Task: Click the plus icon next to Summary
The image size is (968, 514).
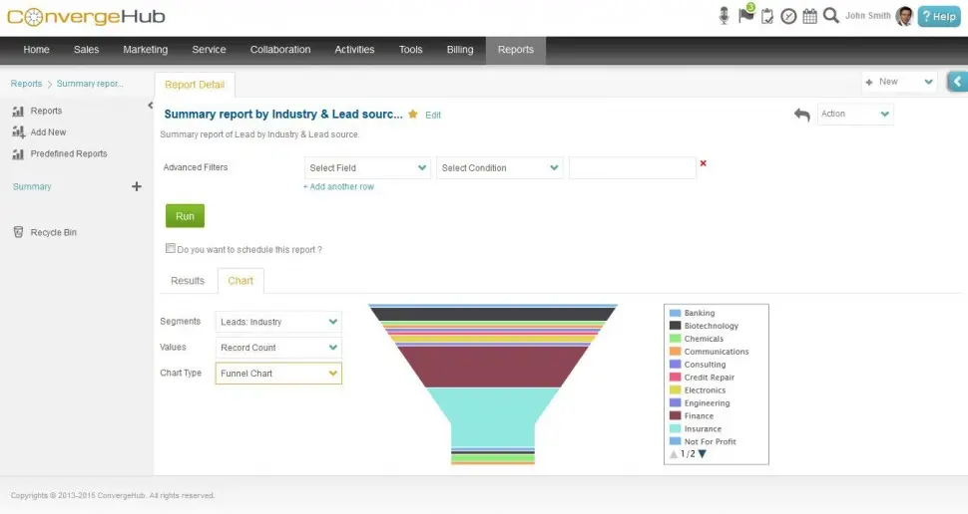Action: point(137,186)
